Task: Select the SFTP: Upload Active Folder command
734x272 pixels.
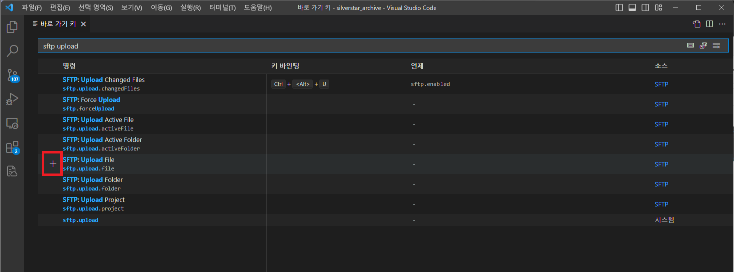Action: tap(386, 144)
